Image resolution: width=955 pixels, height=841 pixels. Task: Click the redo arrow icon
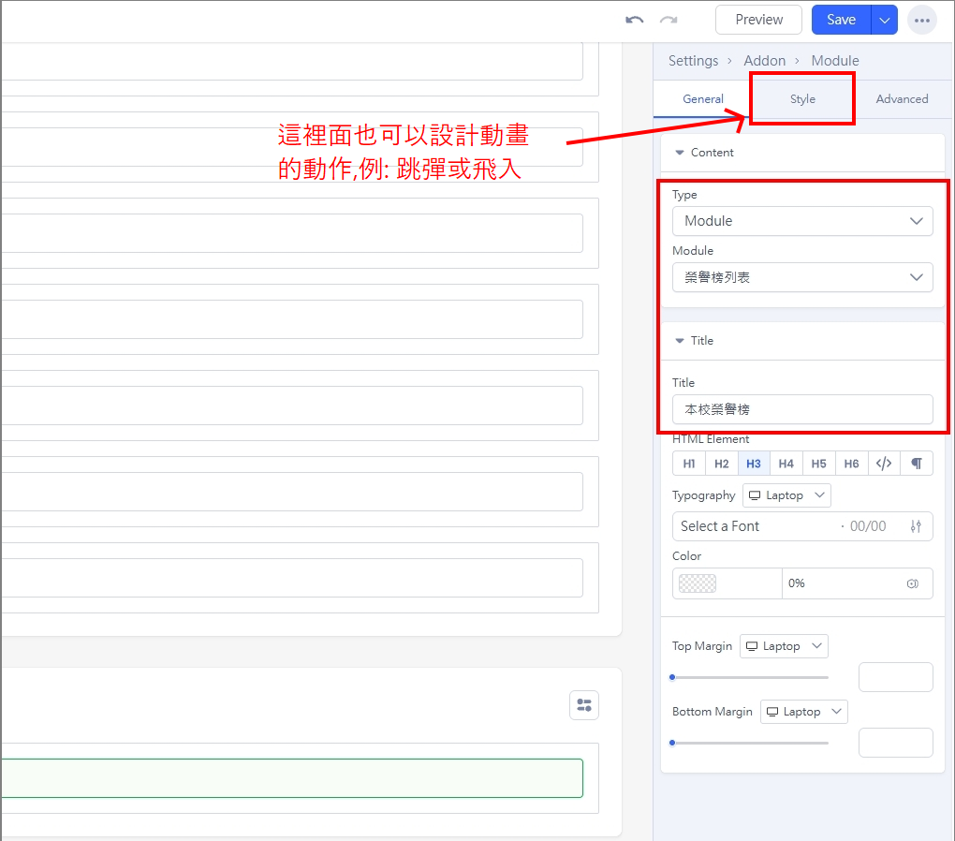(x=668, y=20)
